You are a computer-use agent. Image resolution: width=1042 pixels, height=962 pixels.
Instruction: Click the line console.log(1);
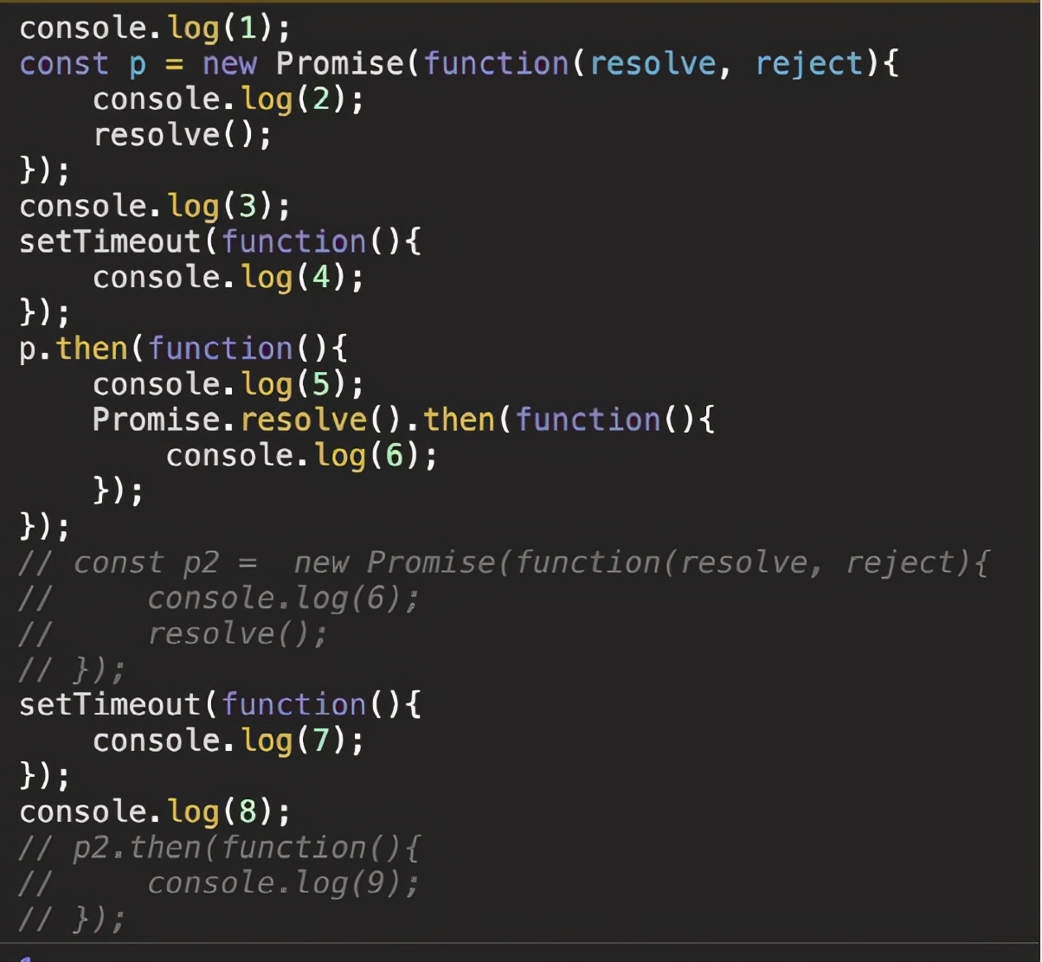tap(155, 29)
